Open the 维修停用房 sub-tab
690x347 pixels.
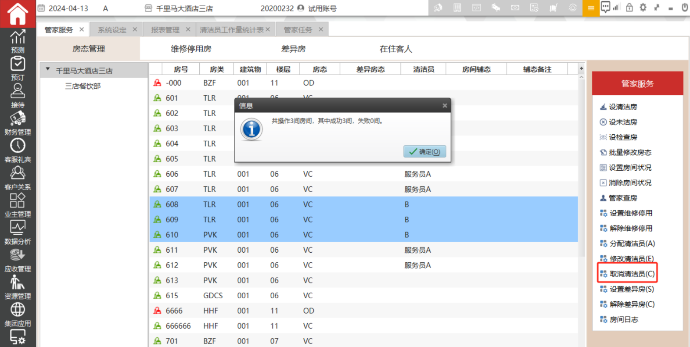coord(191,49)
